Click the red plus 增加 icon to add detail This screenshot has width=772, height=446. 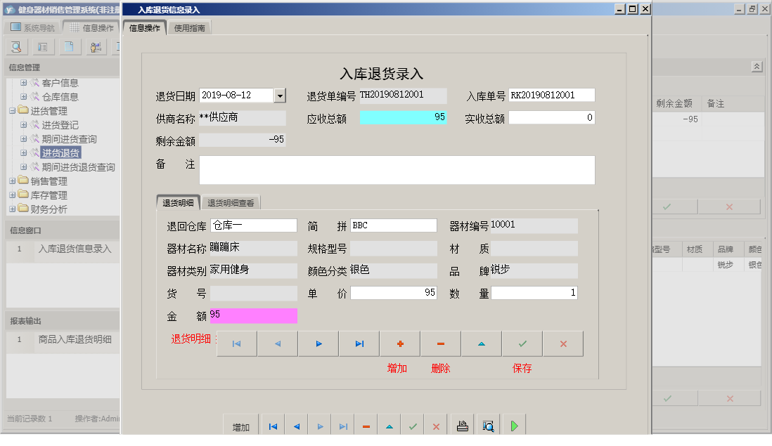click(x=399, y=343)
